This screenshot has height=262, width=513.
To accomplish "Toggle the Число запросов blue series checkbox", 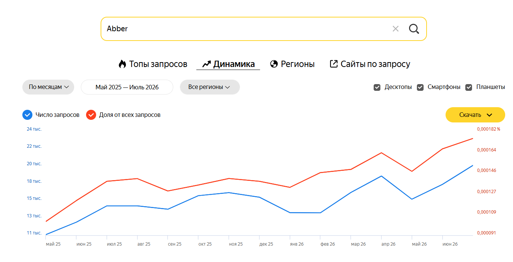I will click(27, 115).
